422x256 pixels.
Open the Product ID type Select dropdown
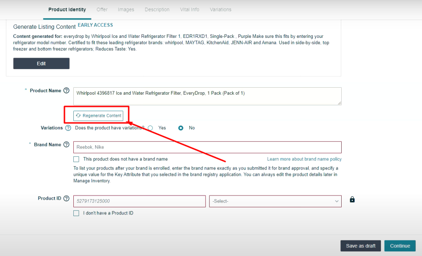coord(275,201)
